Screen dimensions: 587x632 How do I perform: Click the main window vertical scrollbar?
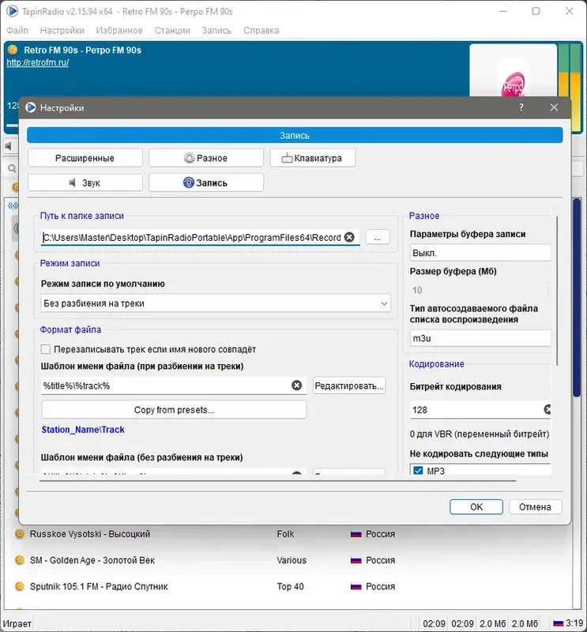[577, 299]
